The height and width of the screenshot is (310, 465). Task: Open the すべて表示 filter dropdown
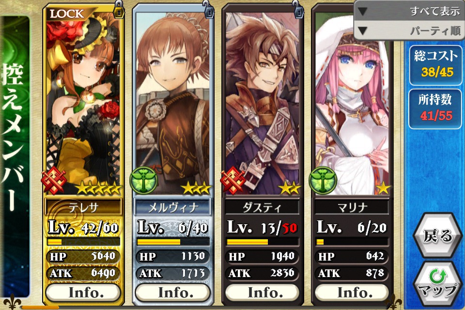tap(410, 11)
